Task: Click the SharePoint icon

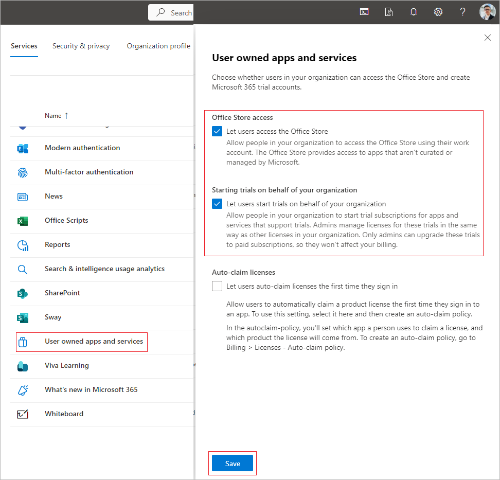Action: point(23,293)
